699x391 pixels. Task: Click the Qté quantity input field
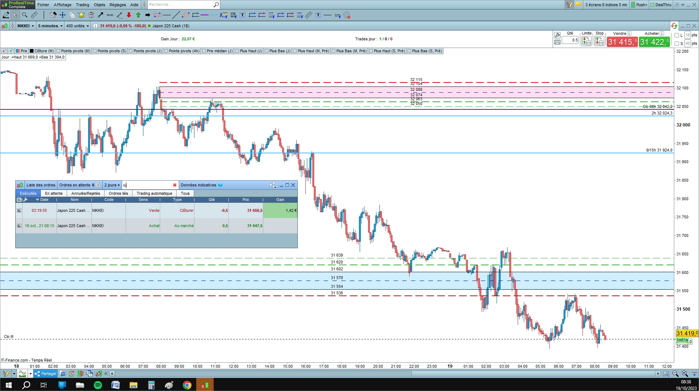click(570, 40)
